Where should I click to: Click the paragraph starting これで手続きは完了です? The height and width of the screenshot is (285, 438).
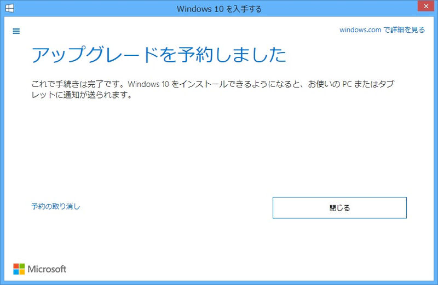coord(212,89)
